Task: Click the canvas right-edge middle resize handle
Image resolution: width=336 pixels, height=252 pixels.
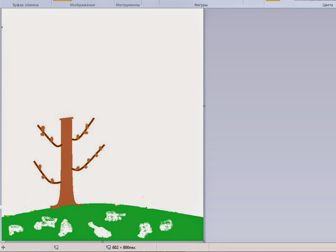Action: (x=204, y=106)
